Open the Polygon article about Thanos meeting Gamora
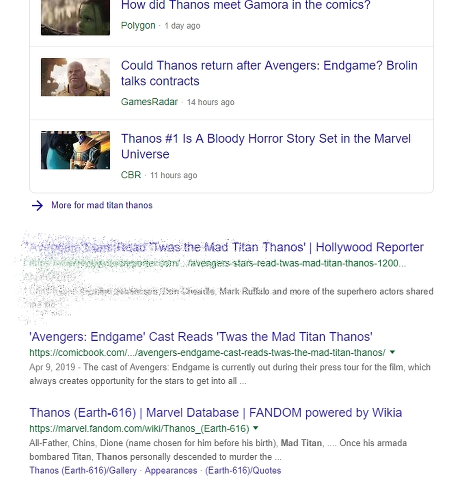Screen dimensions: 462x485 pos(245,6)
